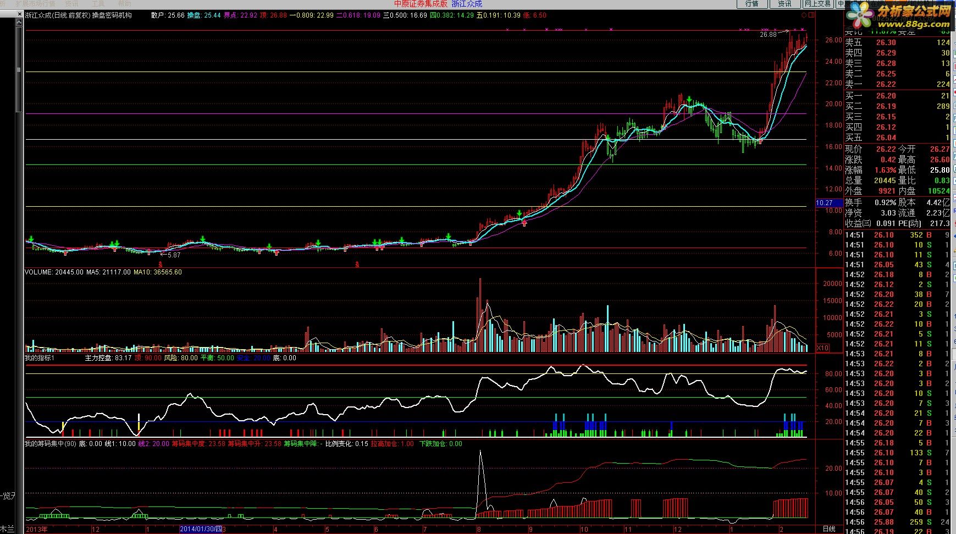Click the X10 volume scale label

[x=822, y=348]
